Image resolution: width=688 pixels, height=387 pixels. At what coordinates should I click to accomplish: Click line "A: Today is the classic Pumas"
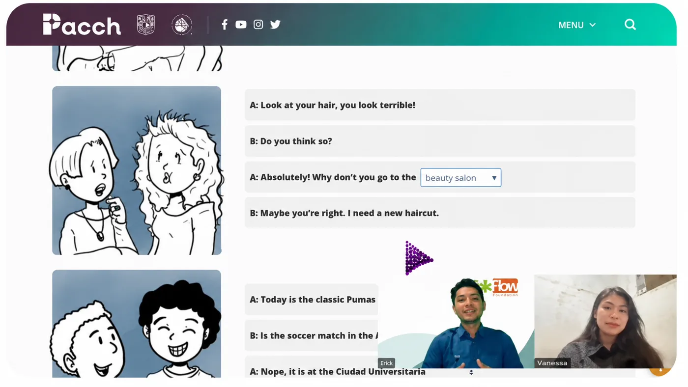[312, 300]
